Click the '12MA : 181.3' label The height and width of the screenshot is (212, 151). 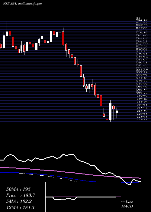point(20,207)
